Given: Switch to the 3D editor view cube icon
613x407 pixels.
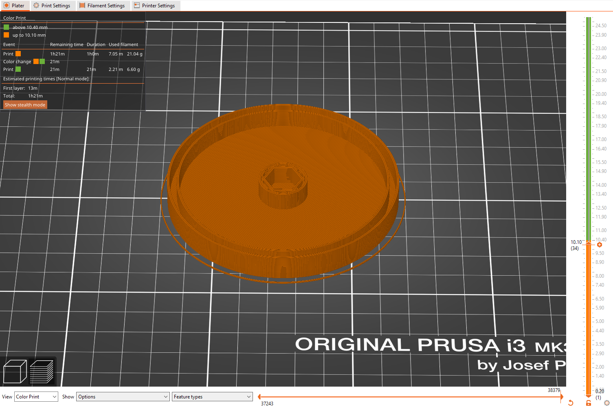Looking at the screenshot, I should coord(15,372).
